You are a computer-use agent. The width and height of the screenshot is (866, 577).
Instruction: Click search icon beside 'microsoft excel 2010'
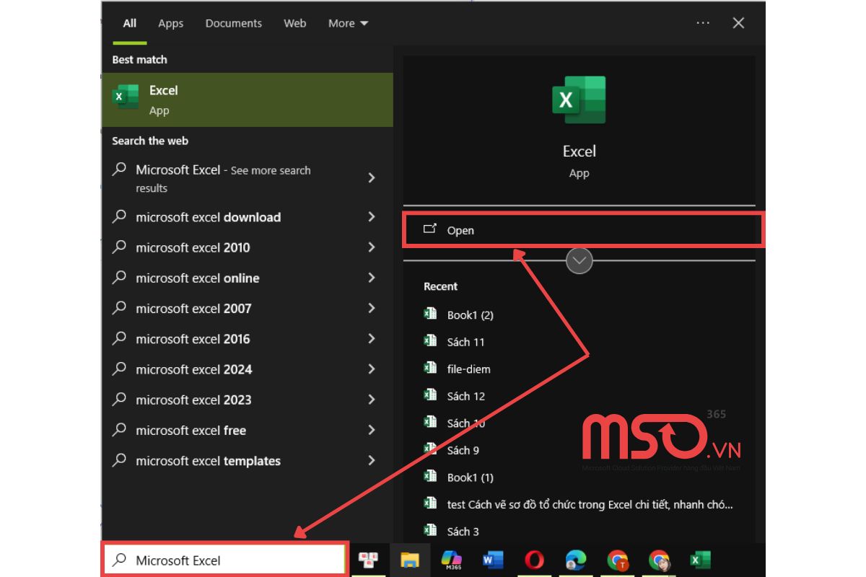pos(119,247)
